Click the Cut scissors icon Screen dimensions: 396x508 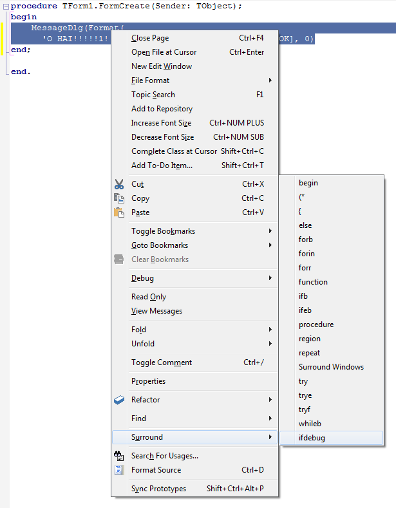[x=119, y=184]
